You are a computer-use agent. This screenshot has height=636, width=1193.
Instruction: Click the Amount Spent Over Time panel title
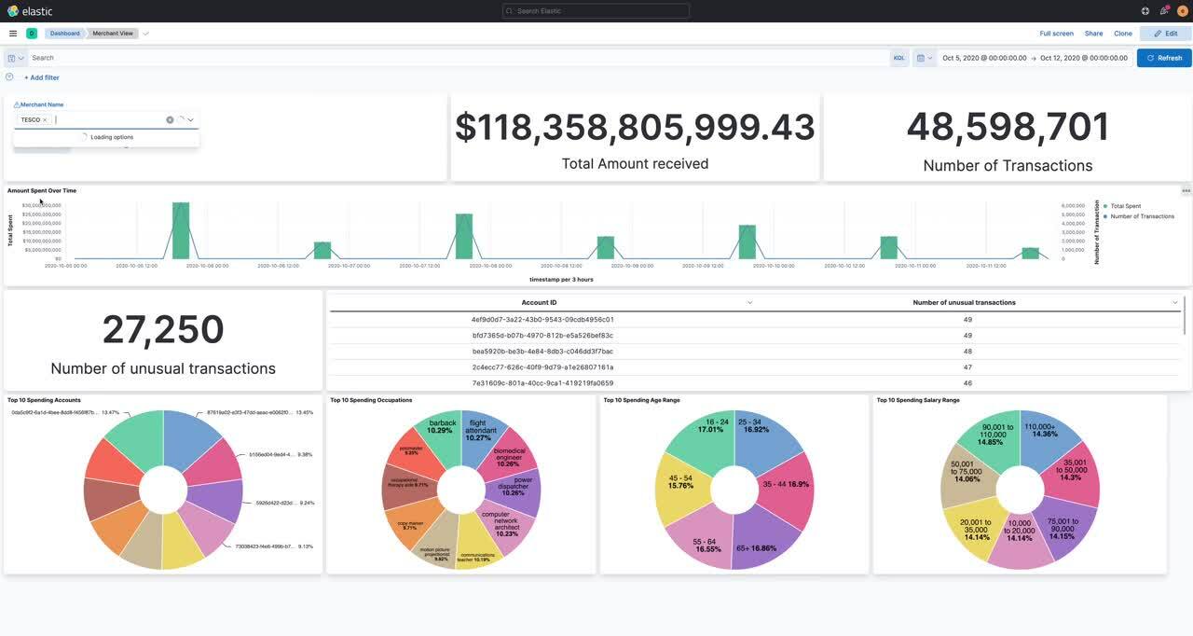coord(42,190)
